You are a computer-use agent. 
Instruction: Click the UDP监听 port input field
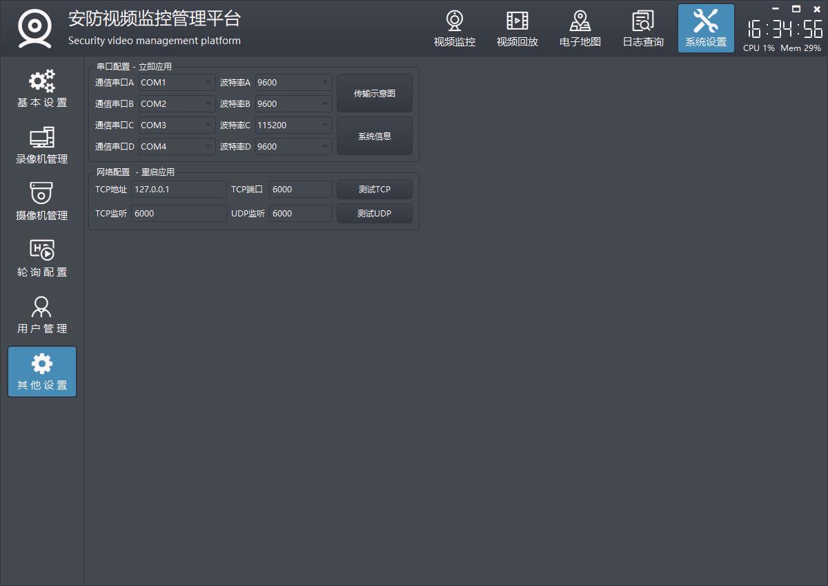pos(301,214)
